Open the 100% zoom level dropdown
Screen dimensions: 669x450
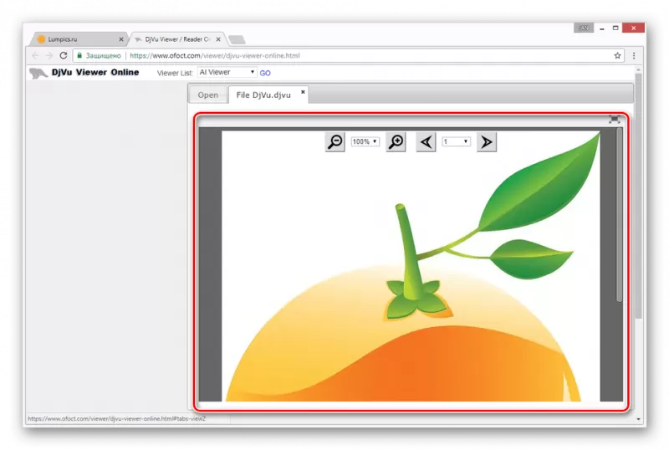(x=365, y=141)
